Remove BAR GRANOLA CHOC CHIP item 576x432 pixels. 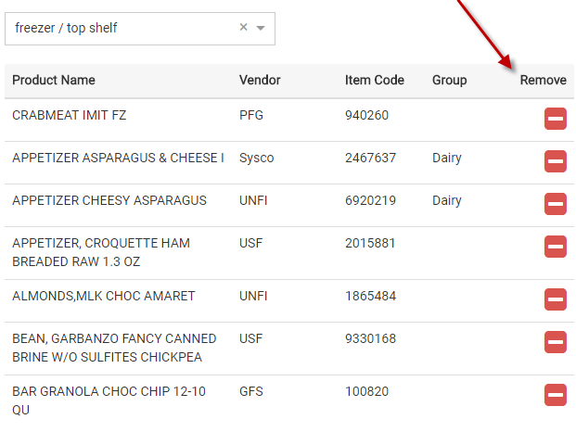[x=555, y=395]
